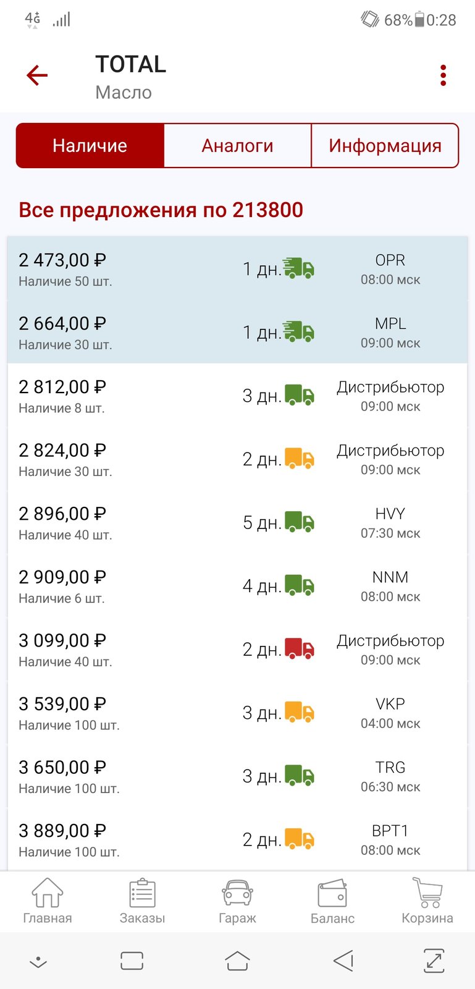The image size is (475, 989).
Task: Tap the Android recent apps button
Action: point(132,961)
